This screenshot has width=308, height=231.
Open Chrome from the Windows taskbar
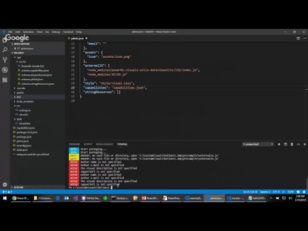21,198
